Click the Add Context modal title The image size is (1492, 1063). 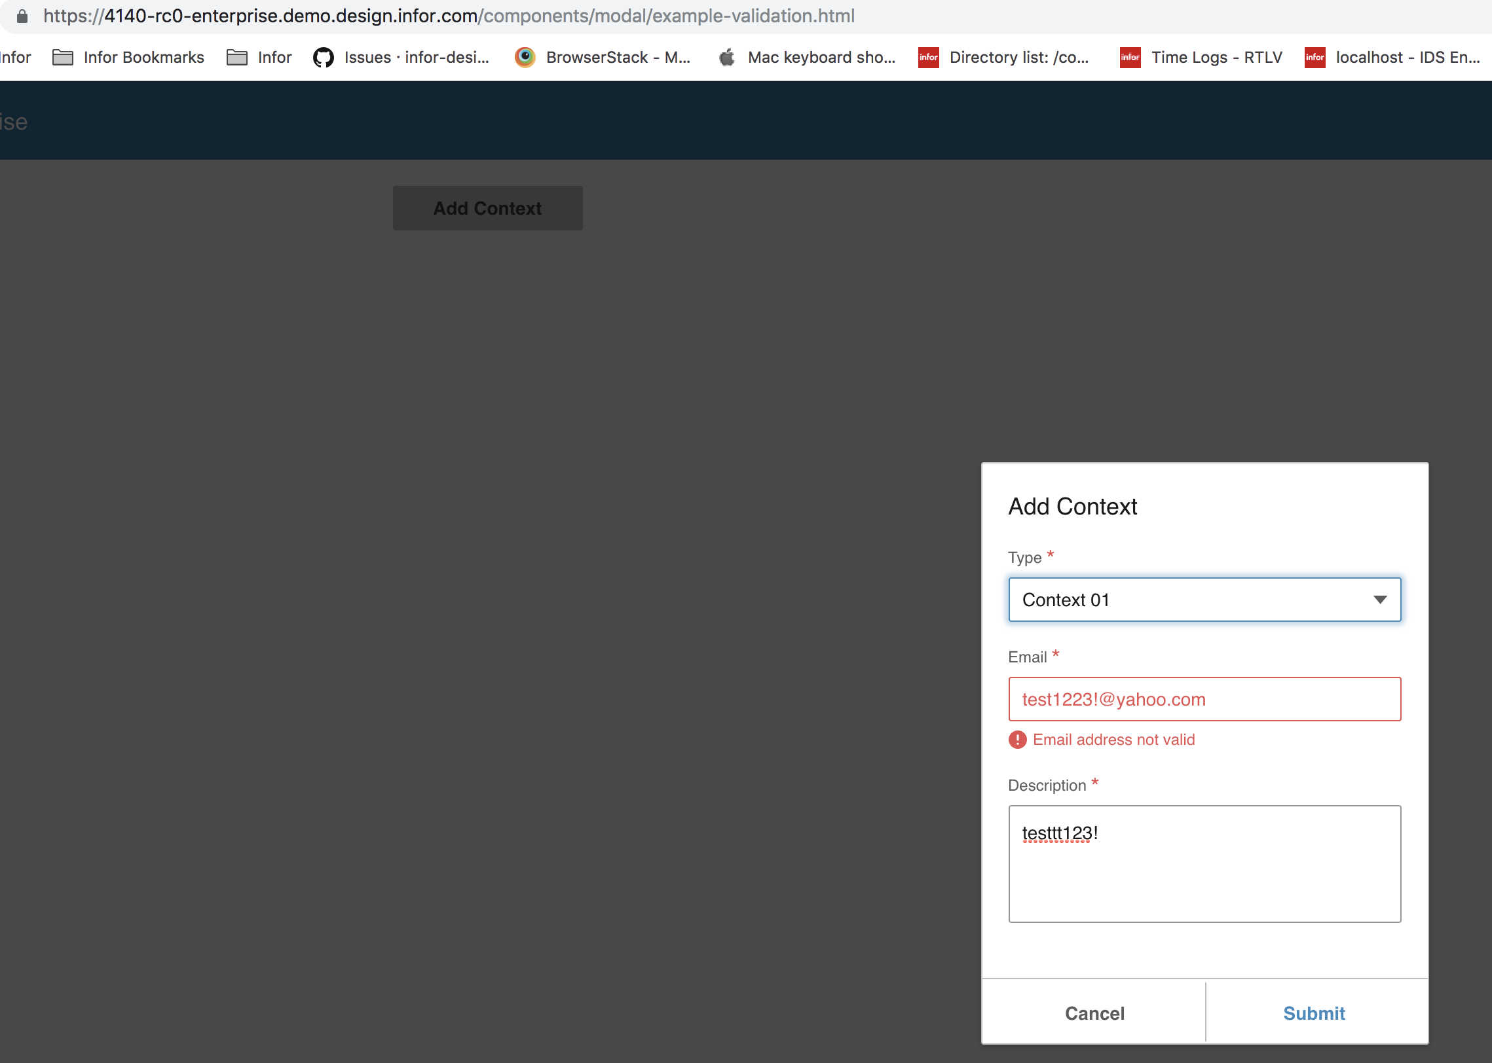[1072, 507]
